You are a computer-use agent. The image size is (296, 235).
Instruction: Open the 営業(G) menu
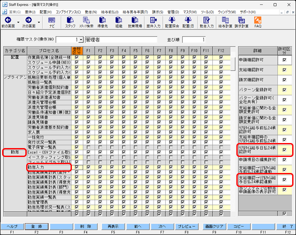(x=15, y=12)
